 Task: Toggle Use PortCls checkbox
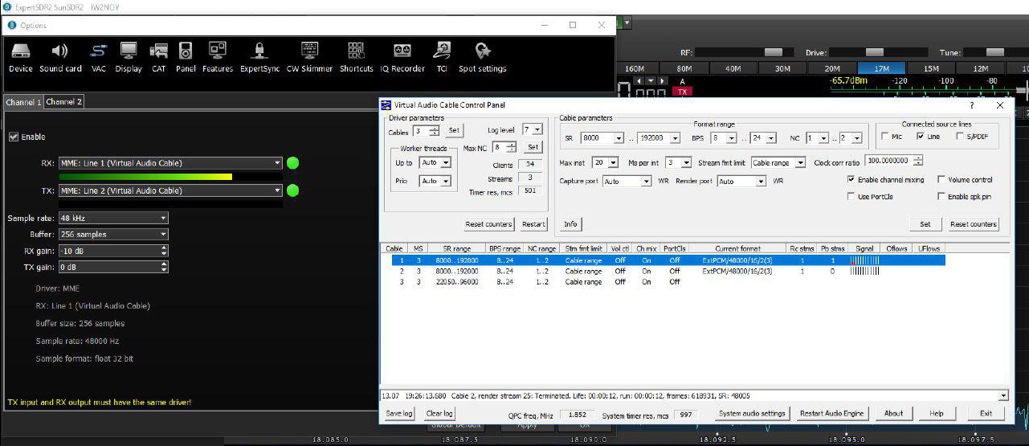[851, 196]
